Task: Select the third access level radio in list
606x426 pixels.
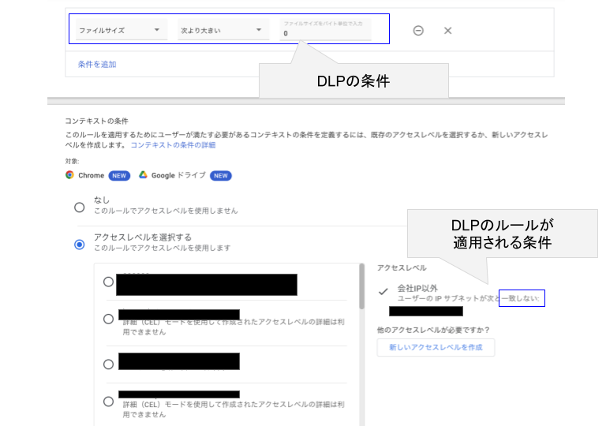Action: pyautogui.click(x=108, y=364)
